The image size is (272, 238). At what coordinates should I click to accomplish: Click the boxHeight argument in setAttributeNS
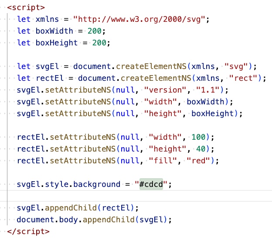pos(212,114)
